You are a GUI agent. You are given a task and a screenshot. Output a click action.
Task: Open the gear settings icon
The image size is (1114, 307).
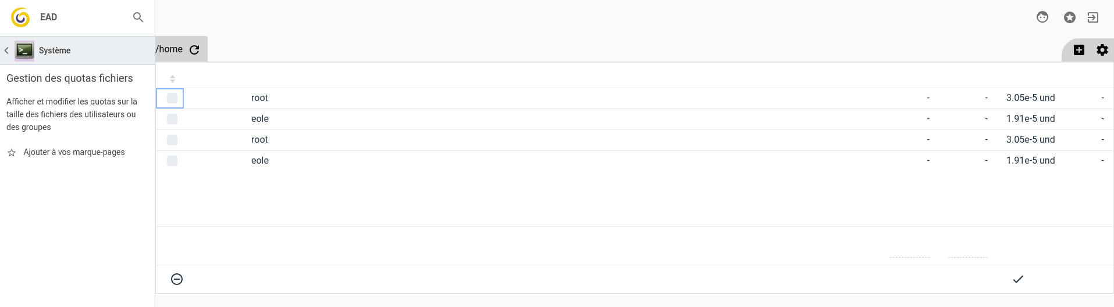coord(1102,50)
